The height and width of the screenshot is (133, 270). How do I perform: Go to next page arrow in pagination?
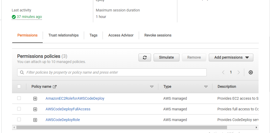(x=238, y=72)
